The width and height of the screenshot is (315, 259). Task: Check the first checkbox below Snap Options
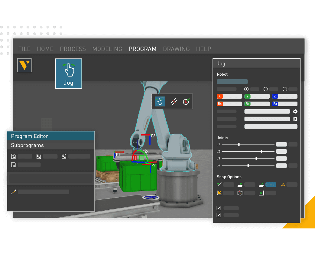219,208
